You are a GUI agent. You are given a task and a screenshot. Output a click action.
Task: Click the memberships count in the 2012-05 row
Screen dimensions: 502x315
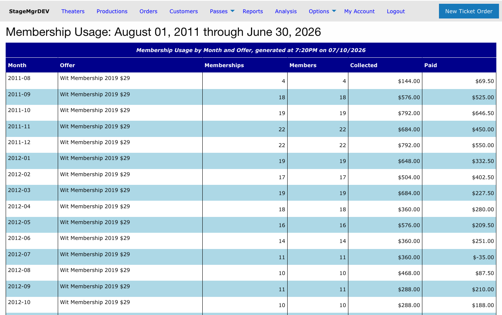[282, 225]
